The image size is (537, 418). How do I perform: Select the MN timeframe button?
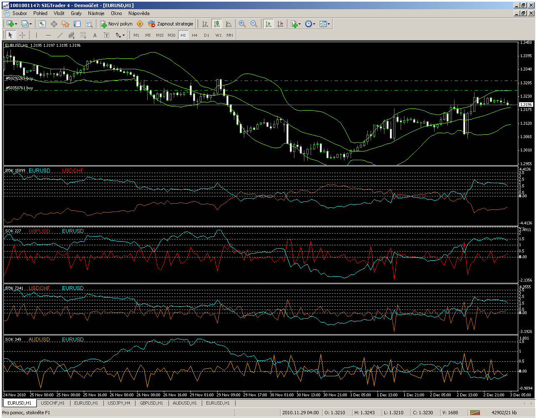230,35
